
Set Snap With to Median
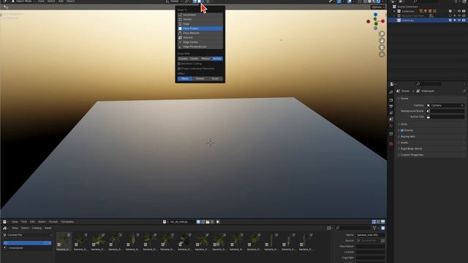click(x=205, y=58)
